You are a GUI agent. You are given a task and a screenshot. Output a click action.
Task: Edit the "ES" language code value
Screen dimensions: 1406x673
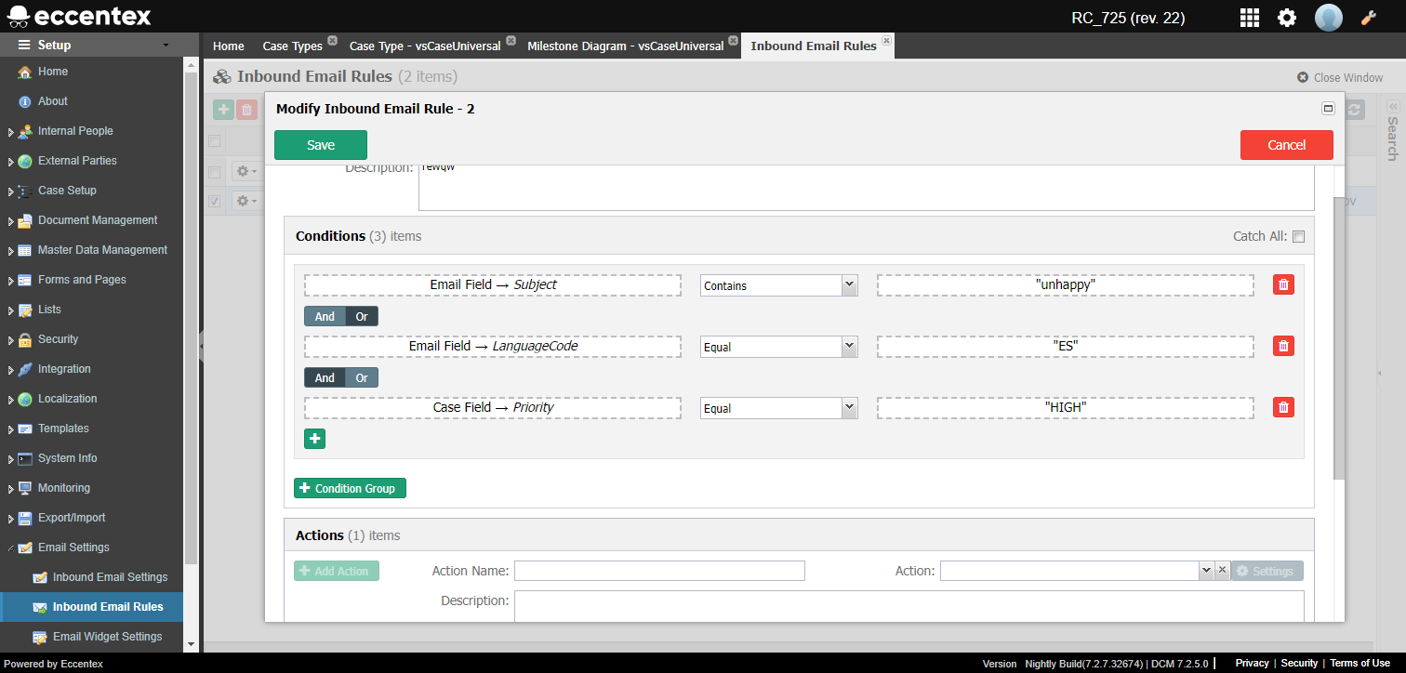[x=1065, y=347]
